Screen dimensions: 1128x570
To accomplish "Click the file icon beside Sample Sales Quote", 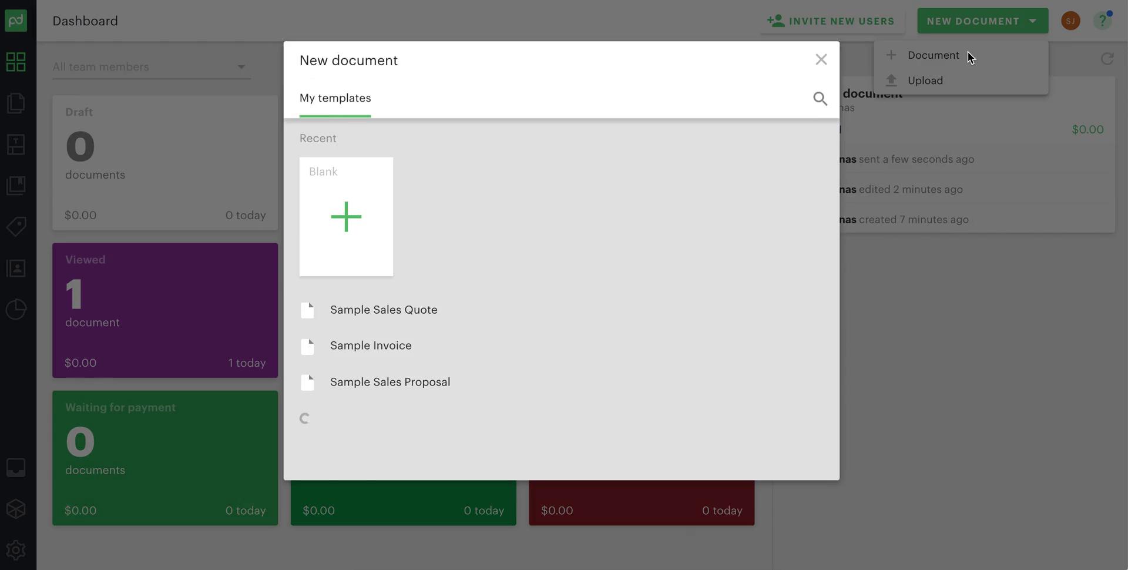I will [307, 310].
